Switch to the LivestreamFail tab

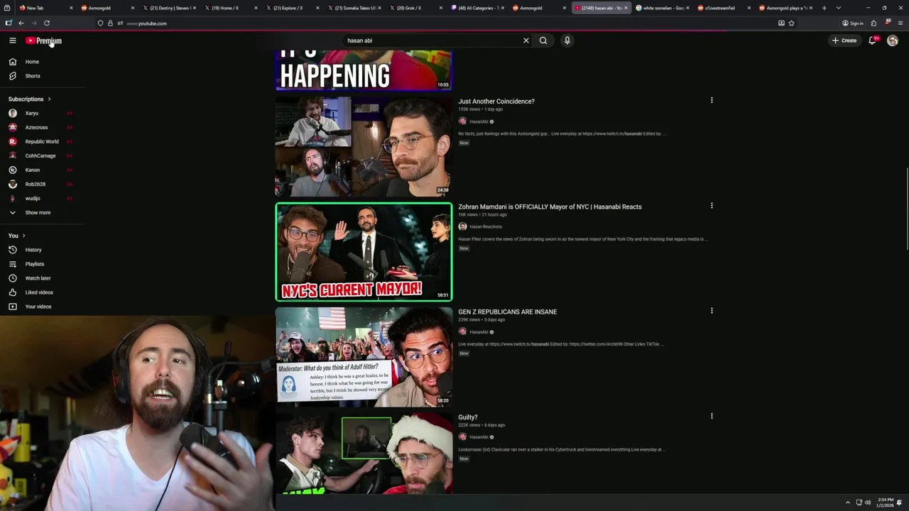point(724,8)
